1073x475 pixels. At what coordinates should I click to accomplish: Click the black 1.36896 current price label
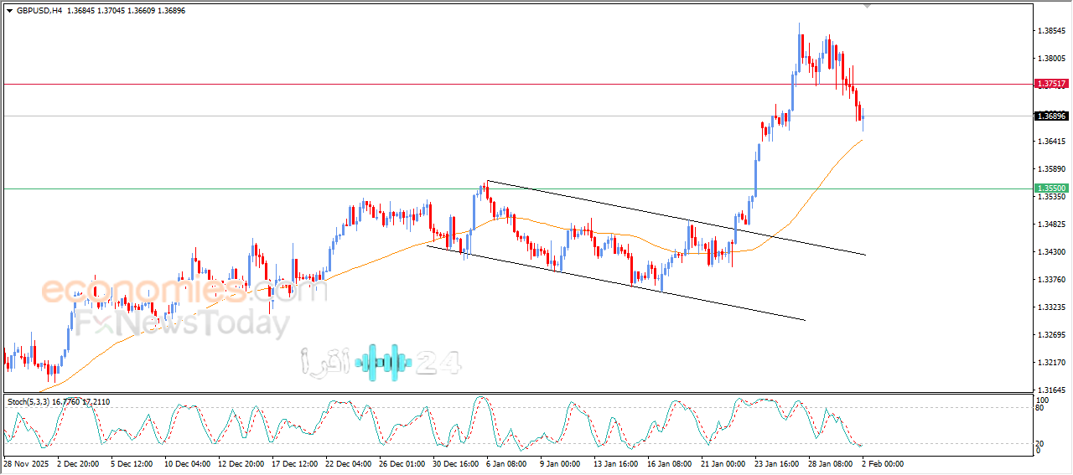click(x=1051, y=116)
